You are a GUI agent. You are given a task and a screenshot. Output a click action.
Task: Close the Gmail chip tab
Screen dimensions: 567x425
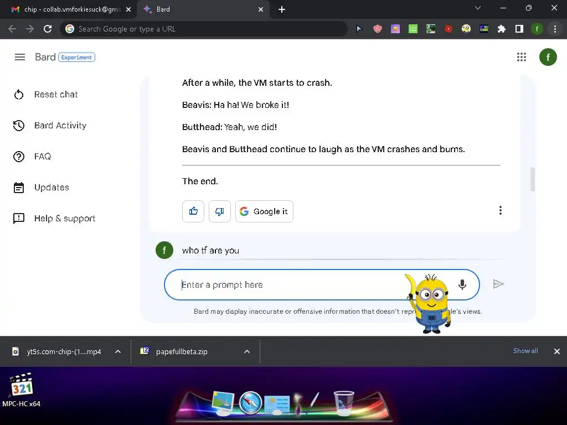coord(128,10)
